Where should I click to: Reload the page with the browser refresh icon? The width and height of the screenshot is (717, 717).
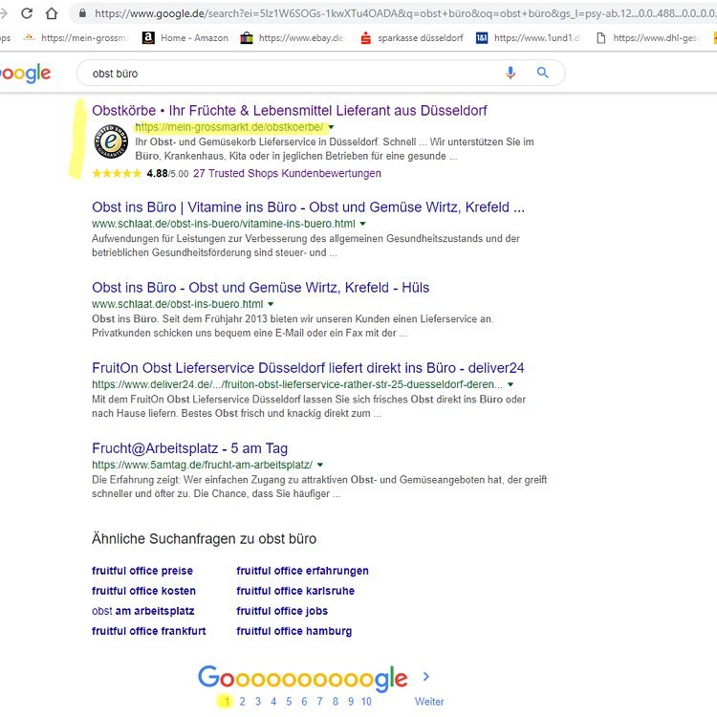coord(27,13)
